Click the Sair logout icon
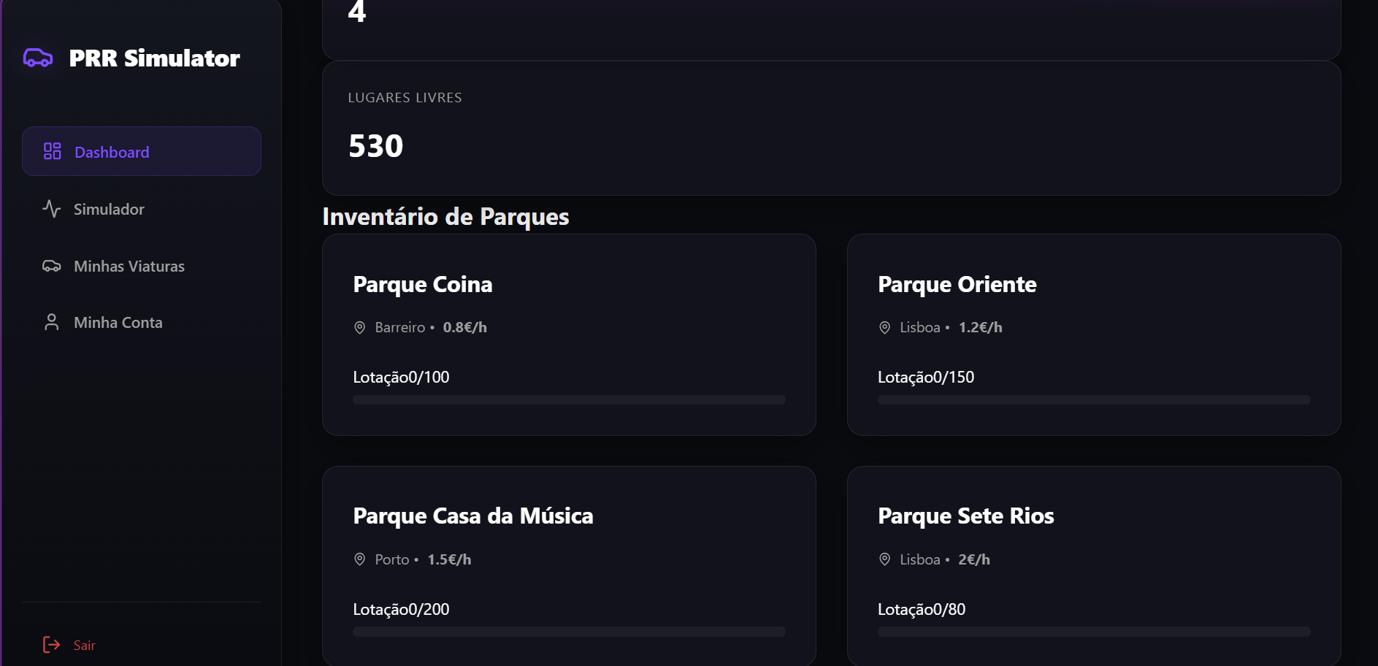 coord(50,645)
